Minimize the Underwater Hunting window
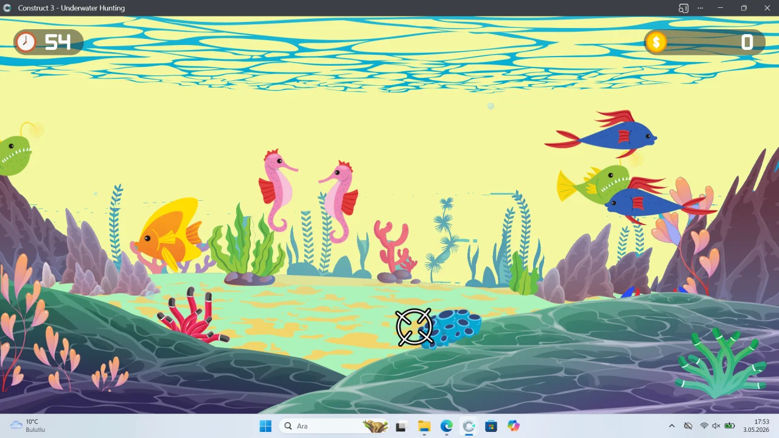The image size is (779, 438). (x=720, y=8)
